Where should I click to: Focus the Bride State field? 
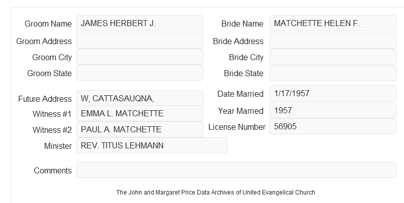pyautogui.click(x=333, y=73)
